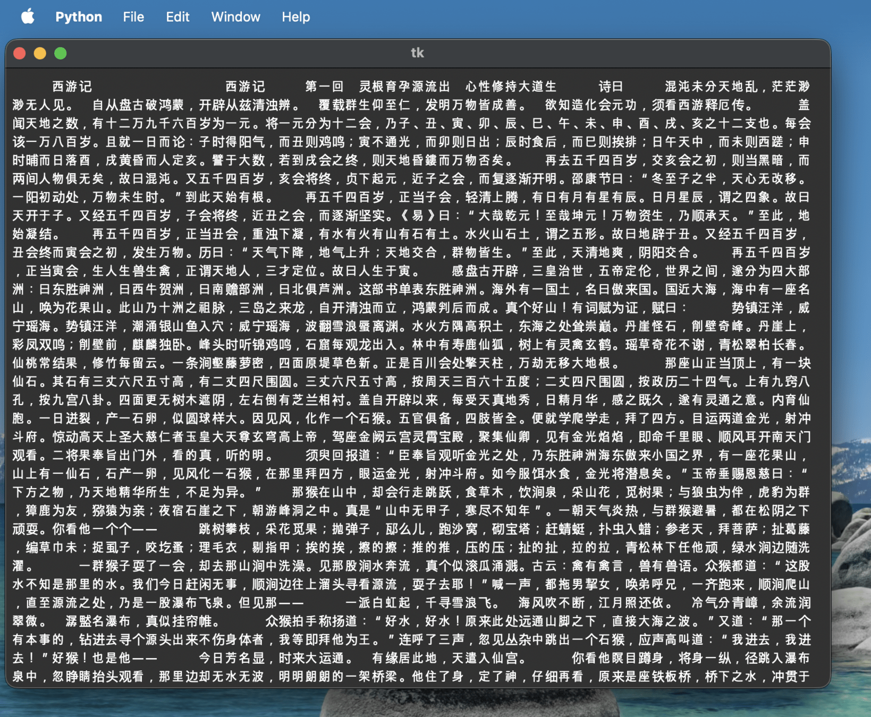Click the phrase '有十二万九千六百岁为一元'
Image resolution: width=871 pixels, height=717 pixels.
point(172,124)
